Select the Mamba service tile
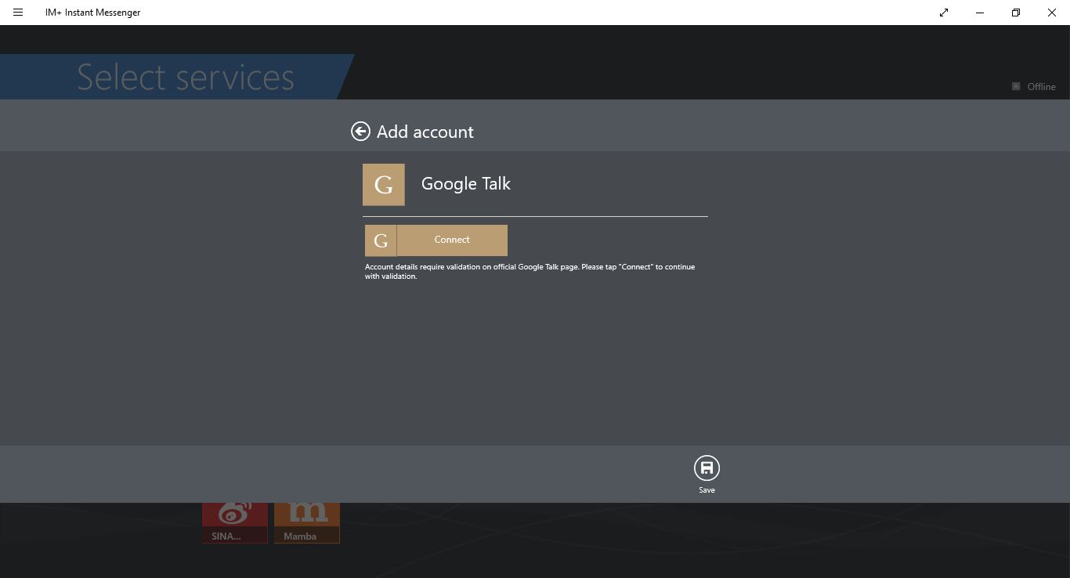This screenshot has height=578, width=1070. [307, 522]
